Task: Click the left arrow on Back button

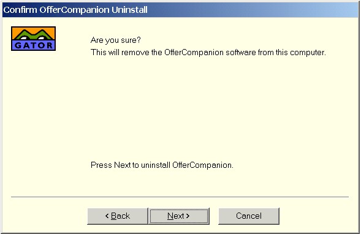Action: (107, 216)
